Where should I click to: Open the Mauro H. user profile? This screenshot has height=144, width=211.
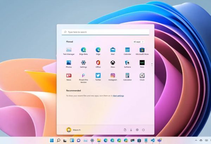tap(73, 130)
